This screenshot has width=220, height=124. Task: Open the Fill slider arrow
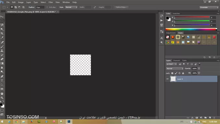click(x=199, y=73)
